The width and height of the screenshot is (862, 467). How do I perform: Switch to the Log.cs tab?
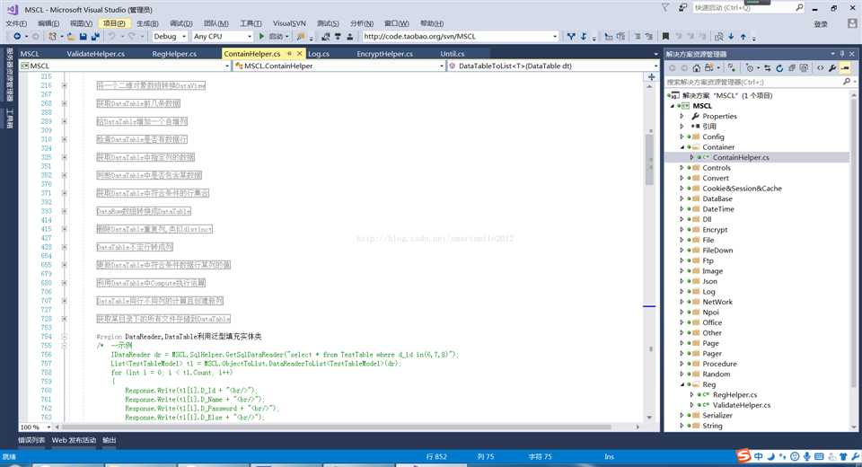(x=319, y=53)
